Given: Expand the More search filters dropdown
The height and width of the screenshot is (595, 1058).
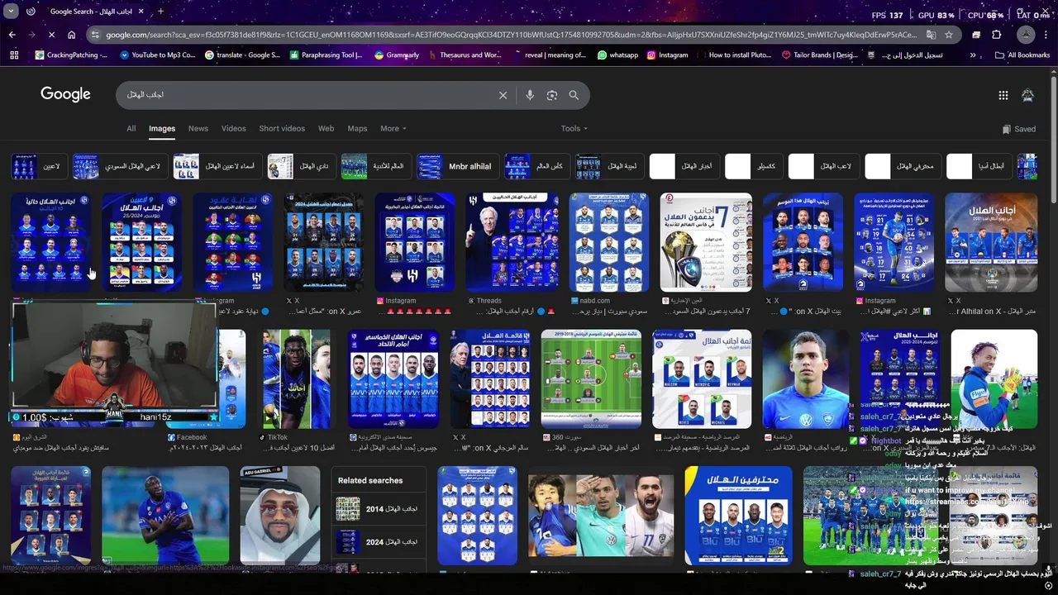Looking at the screenshot, I should click(393, 128).
